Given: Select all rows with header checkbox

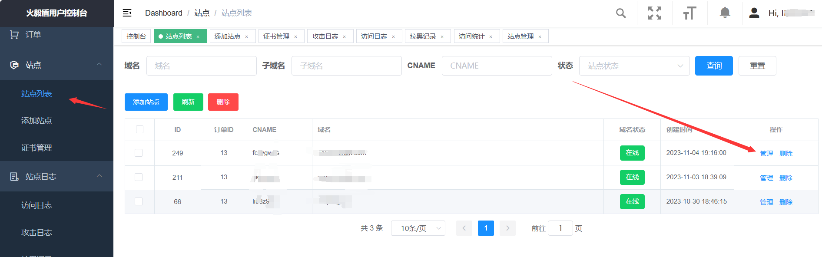Looking at the screenshot, I should coord(139,129).
